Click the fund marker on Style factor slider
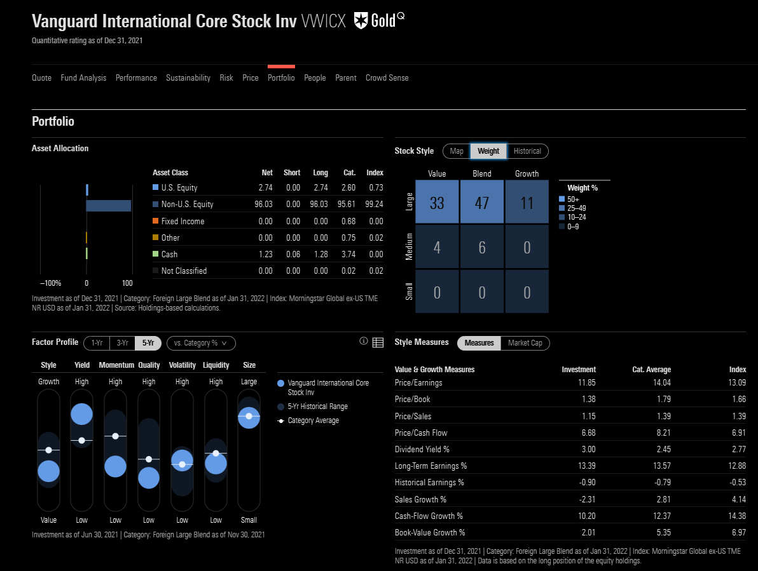 pos(48,471)
